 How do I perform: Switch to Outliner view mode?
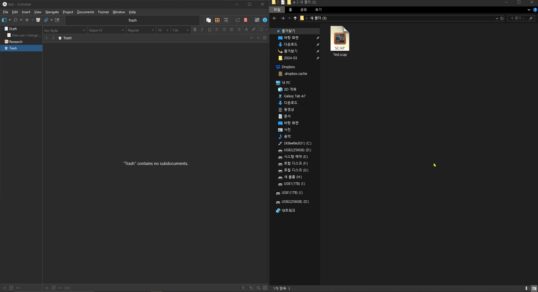(226, 20)
